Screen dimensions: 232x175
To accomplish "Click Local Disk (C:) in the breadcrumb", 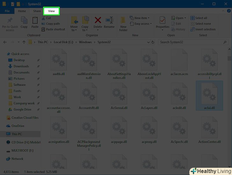I will point(63,42).
